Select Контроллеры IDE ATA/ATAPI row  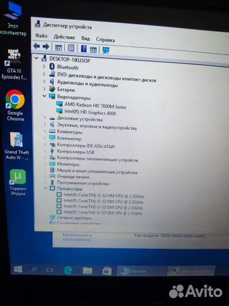coord(86,146)
